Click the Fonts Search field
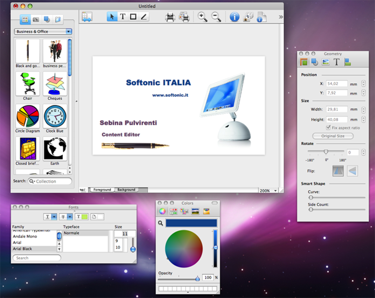 click(x=37, y=258)
